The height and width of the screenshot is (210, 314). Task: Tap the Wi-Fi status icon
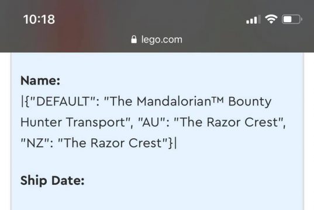click(271, 19)
